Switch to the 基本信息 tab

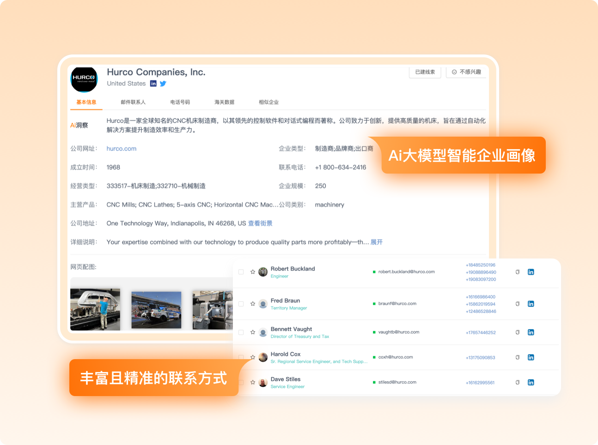coord(86,102)
